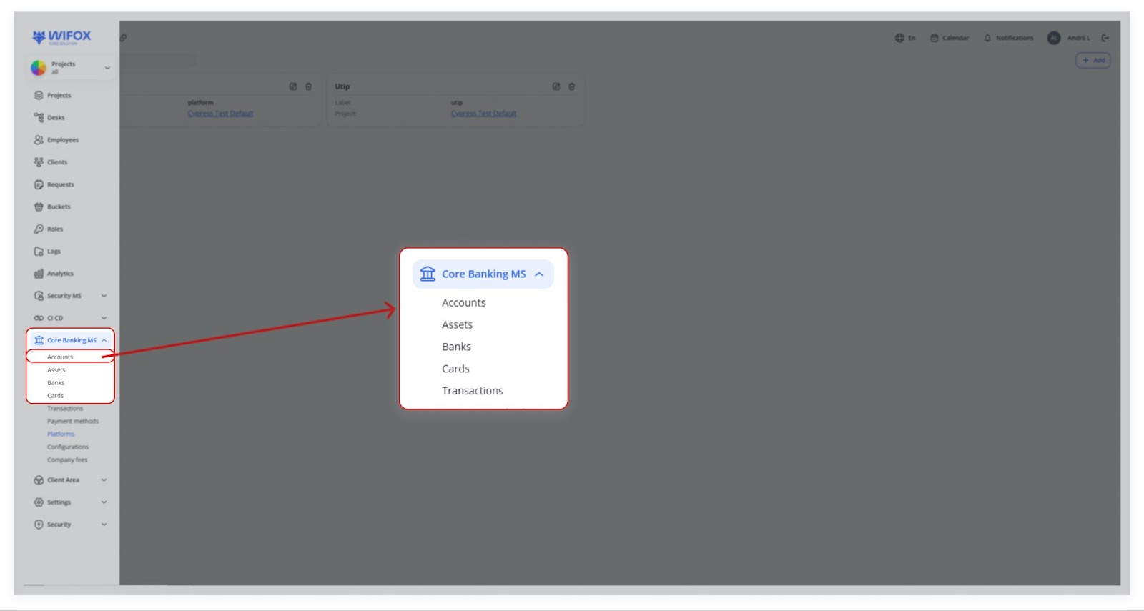Open Configurations in the sidebar
Image resolution: width=1144 pixels, height=611 pixels.
[68, 447]
